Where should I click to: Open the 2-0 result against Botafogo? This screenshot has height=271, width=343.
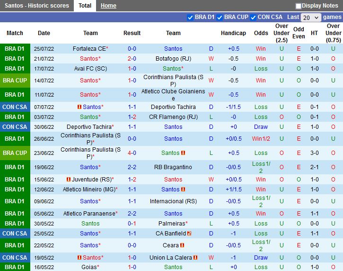click(132, 59)
